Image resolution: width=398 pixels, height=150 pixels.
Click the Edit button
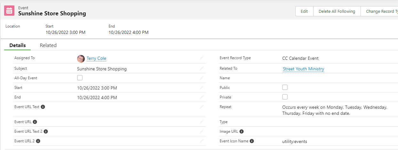(x=304, y=11)
